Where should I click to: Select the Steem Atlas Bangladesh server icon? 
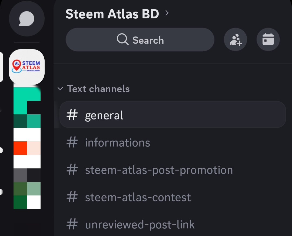point(26,67)
